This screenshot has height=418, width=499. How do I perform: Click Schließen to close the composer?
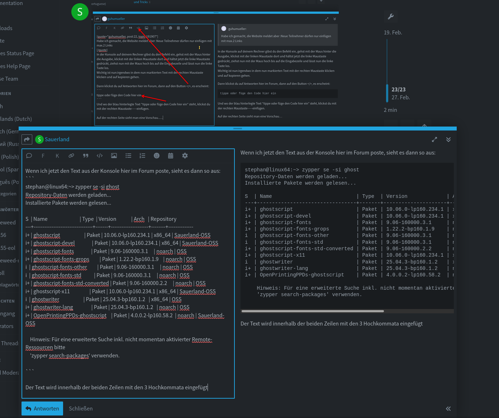pos(81,409)
